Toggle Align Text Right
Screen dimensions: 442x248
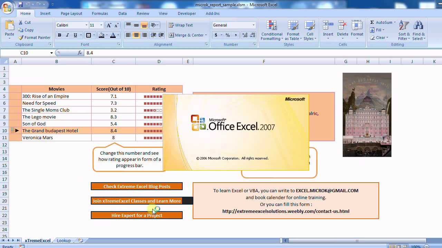pyautogui.click(x=144, y=35)
